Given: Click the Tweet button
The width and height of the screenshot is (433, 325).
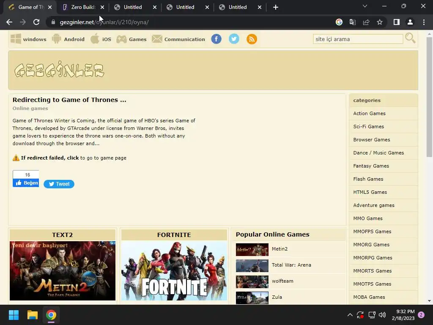Looking at the screenshot, I should coord(59,184).
